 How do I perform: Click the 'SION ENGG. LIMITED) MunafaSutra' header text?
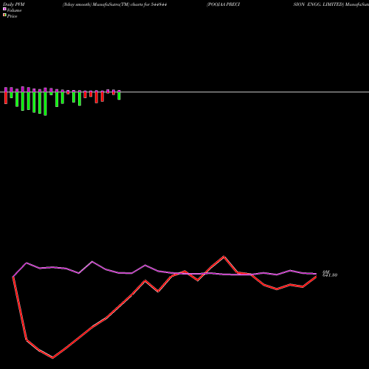click(331, 4)
